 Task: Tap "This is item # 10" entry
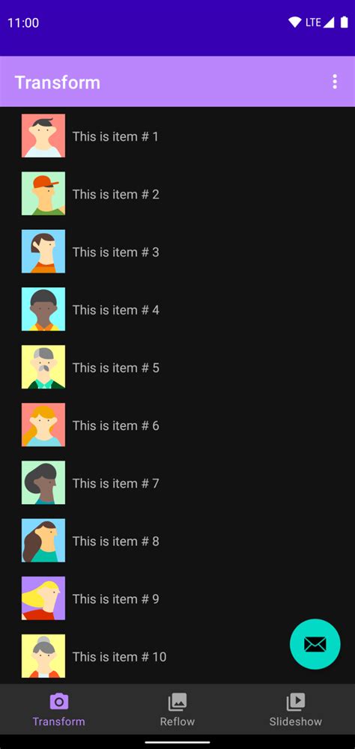[177, 656]
